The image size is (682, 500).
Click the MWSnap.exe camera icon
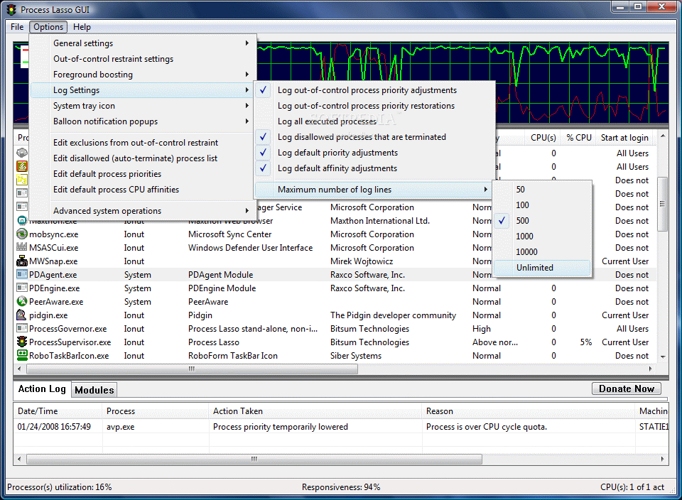coord(22,261)
